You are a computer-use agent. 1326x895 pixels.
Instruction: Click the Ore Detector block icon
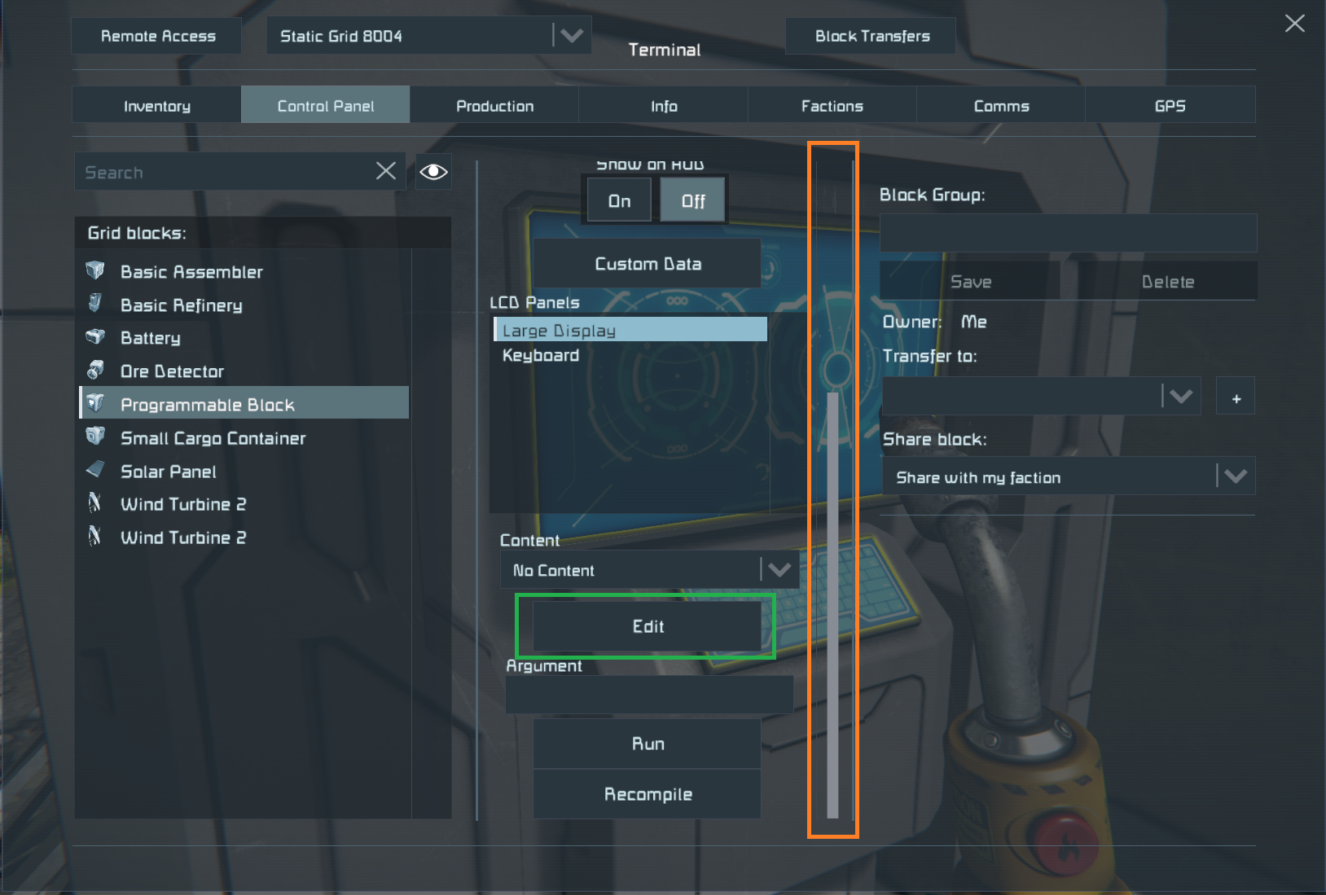point(95,371)
